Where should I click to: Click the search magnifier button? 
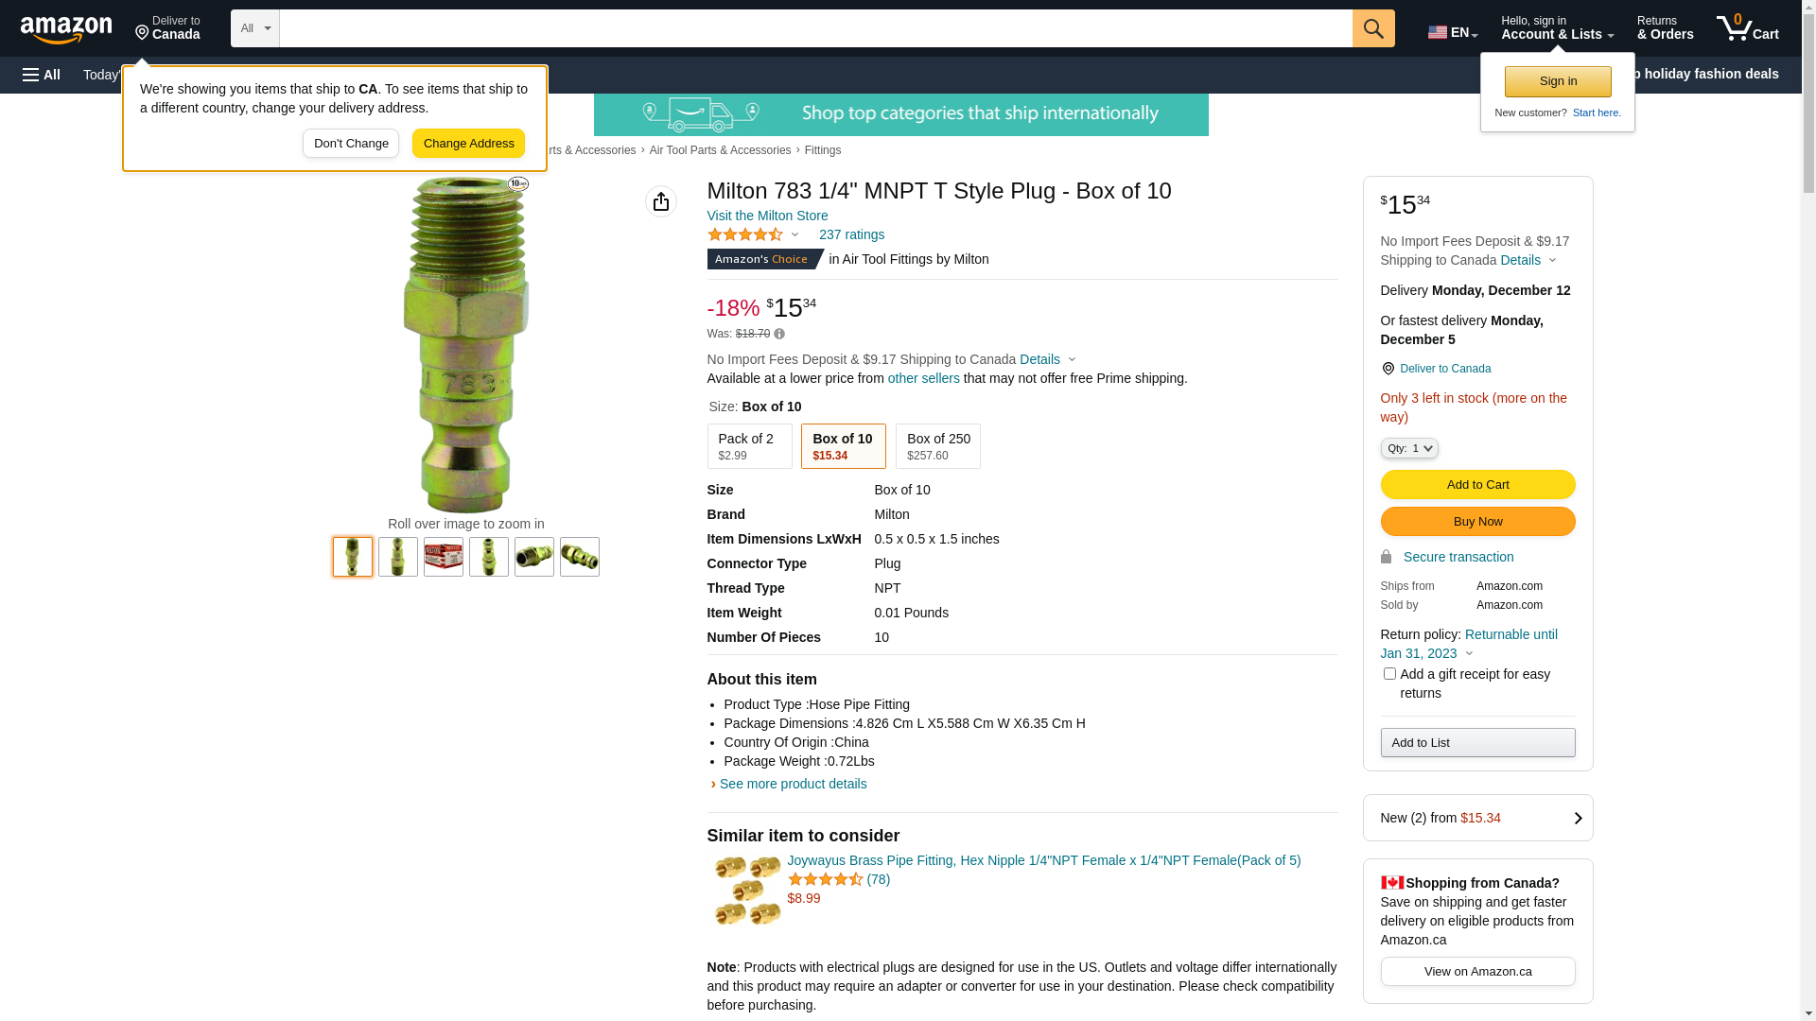pyautogui.click(x=1373, y=28)
